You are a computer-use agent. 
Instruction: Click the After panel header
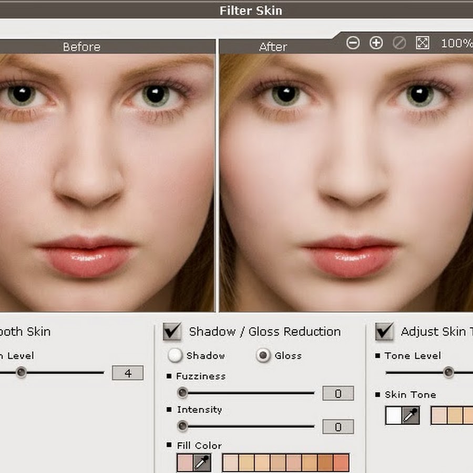pos(273,47)
